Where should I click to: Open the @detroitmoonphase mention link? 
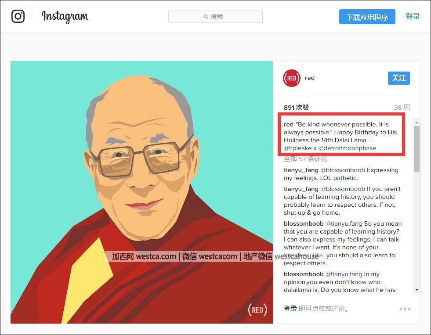347,148
